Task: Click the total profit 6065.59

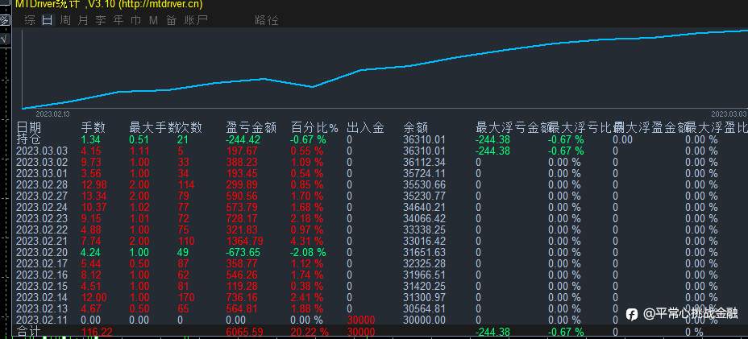Action: coord(244,332)
